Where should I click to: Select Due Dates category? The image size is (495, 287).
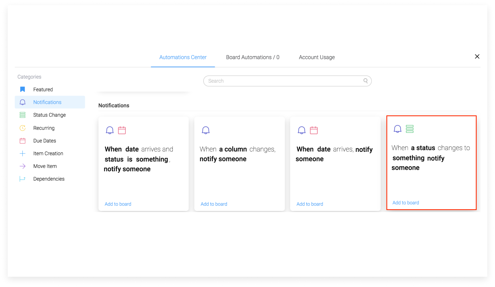pyautogui.click(x=50, y=141)
